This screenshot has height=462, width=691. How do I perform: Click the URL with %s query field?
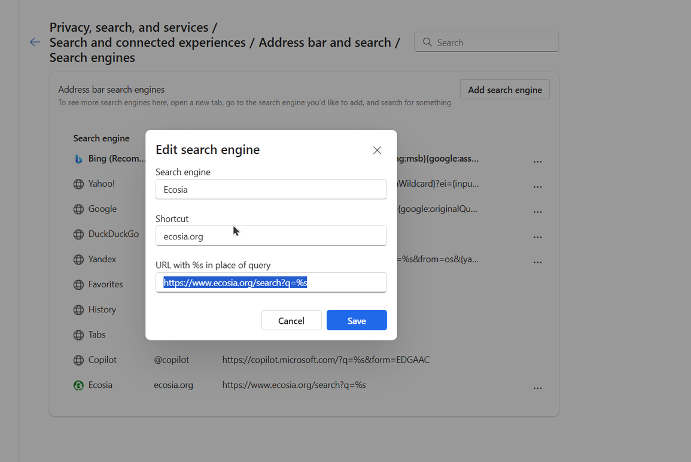click(271, 282)
